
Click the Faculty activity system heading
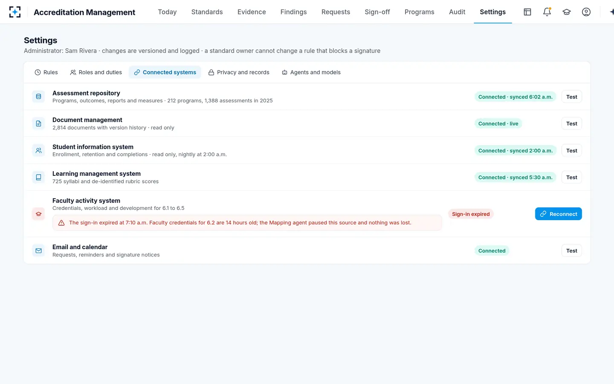pos(86,201)
